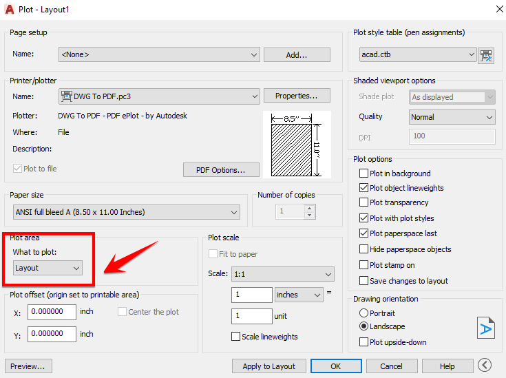
Task: Confirm with the OK button
Action: coord(336,366)
